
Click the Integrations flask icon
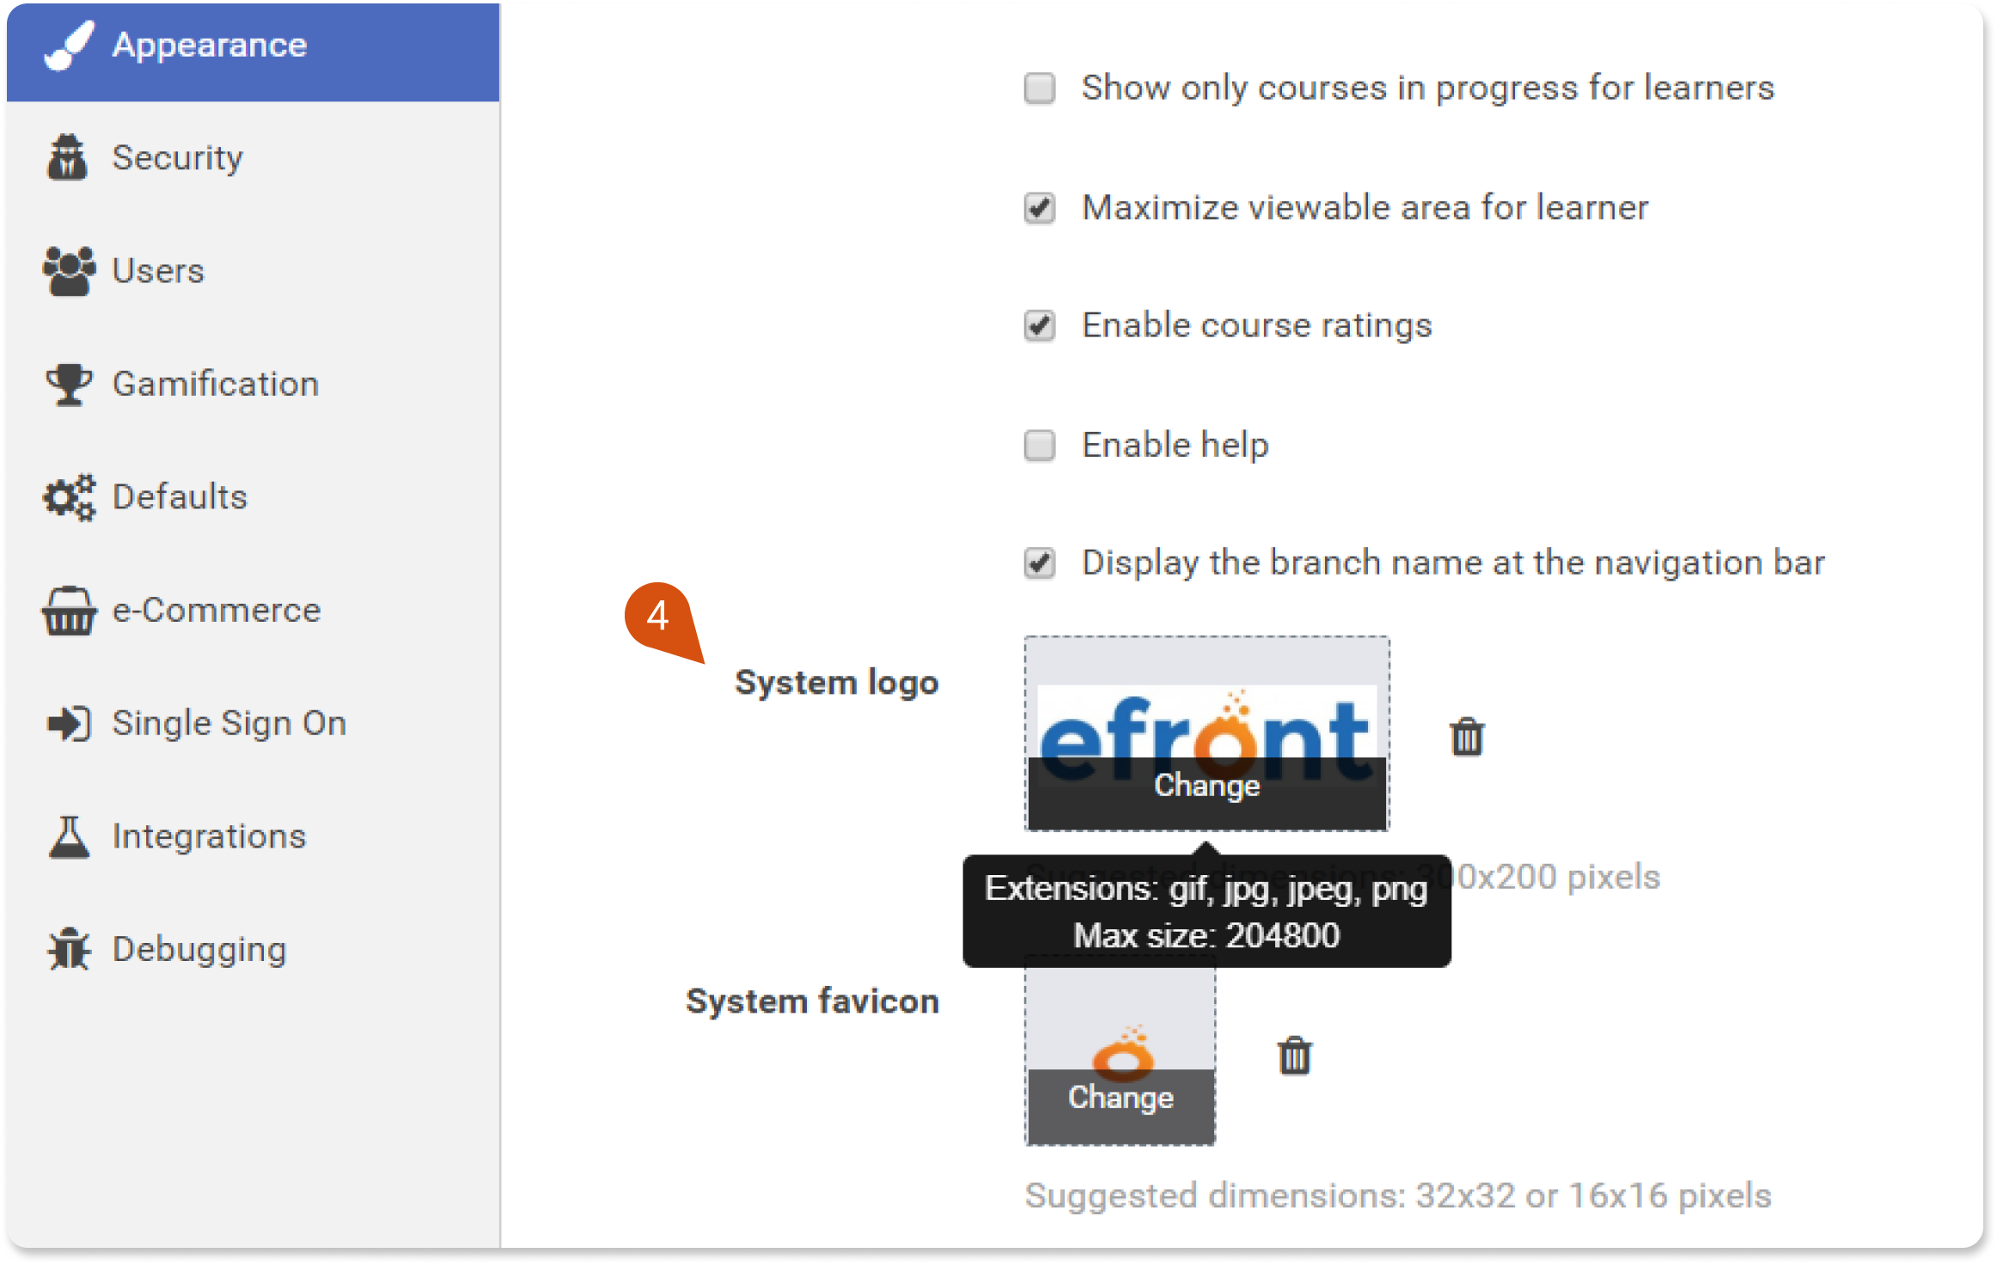coord(69,836)
